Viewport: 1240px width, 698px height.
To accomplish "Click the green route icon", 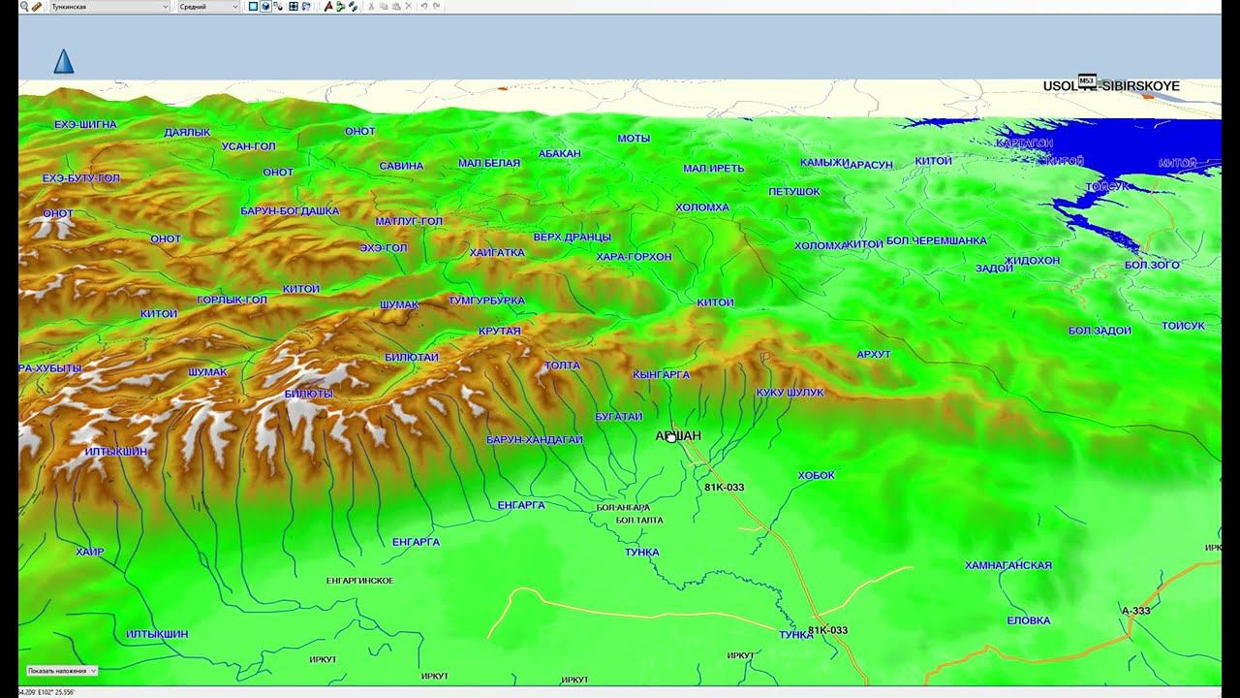I will point(340,6).
